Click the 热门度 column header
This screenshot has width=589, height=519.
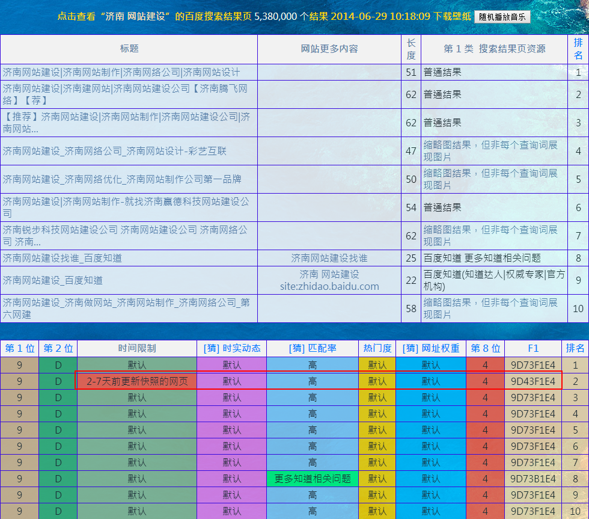click(377, 348)
